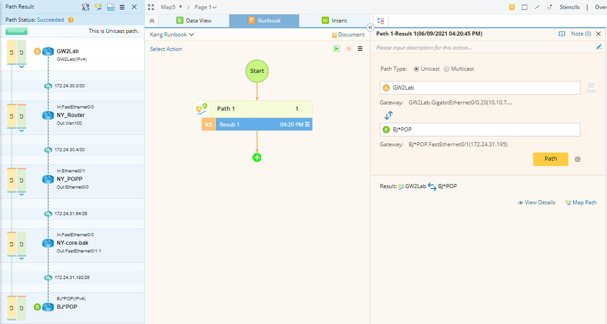Select the Multicast radio button
Viewport: 607px width, 324px height.
(x=447, y=69)
